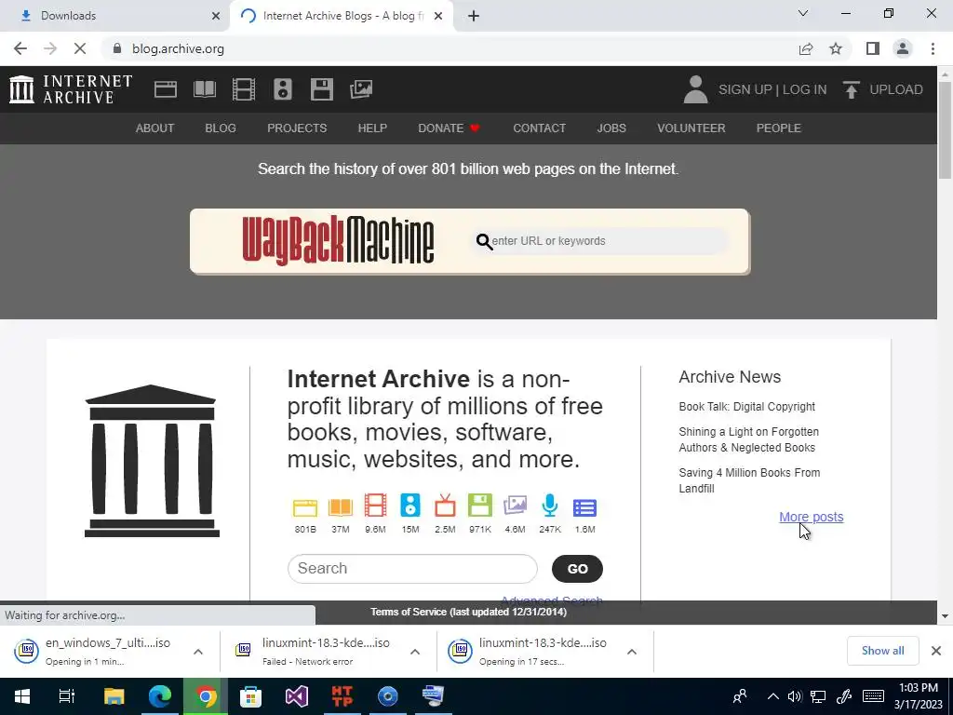Open the Audio speaker icon in top navigation
The width and height of the screenshot is (953, 715).
tap(283, 89)
